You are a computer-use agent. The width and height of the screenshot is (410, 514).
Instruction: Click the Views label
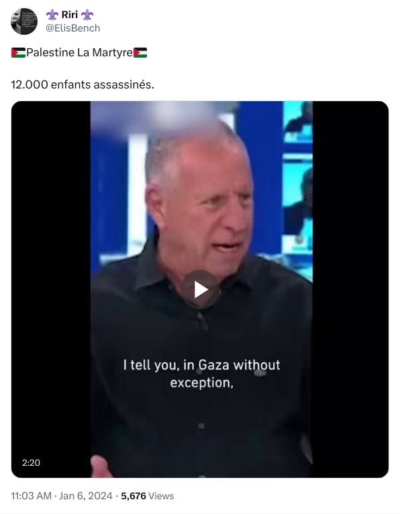[161, 496]
